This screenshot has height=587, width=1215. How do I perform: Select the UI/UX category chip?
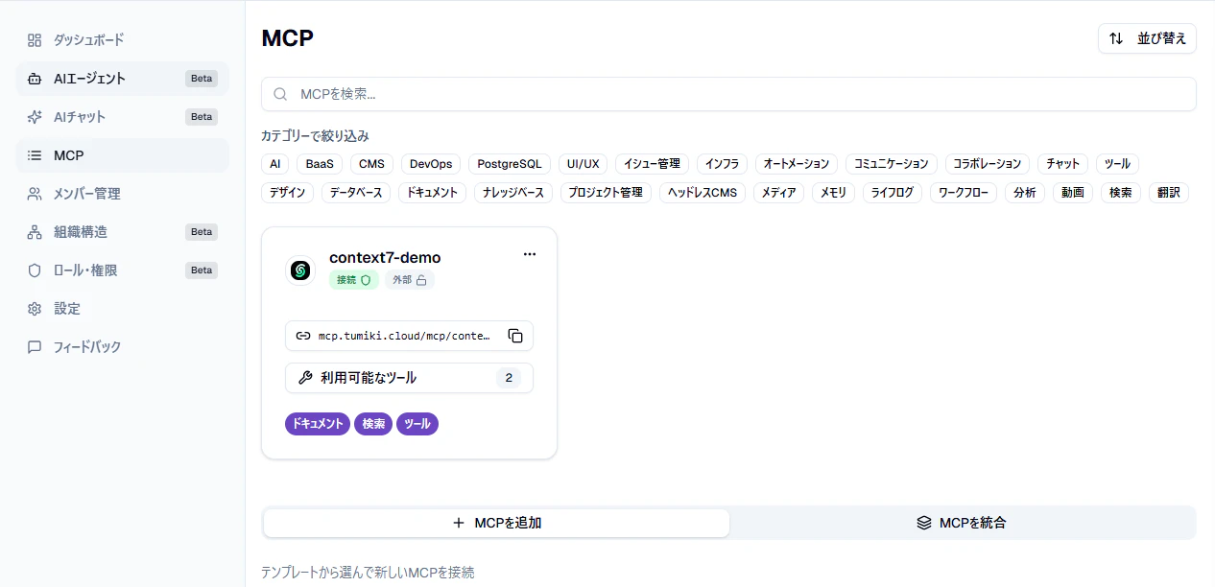(x=583, y=164)
